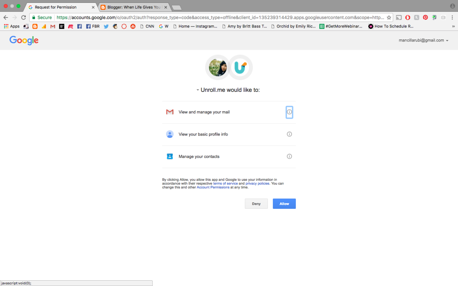This screenshot has width=458, height=286.
Task: Click the Gmail icon beside mail permission
Action: [170, 112]
